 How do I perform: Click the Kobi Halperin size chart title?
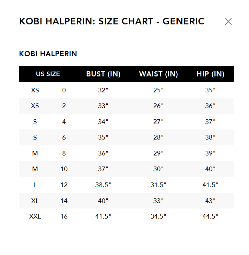click(112, 21)
